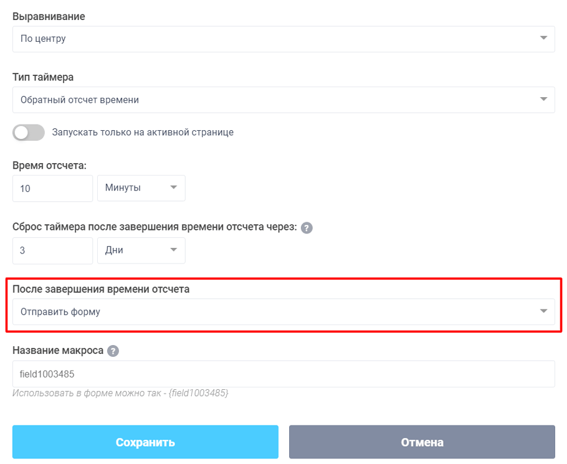This screenshot has height=464, width=567.
Task: Open the reset units dropdown showing "Дни"
Action: [141, 250]
